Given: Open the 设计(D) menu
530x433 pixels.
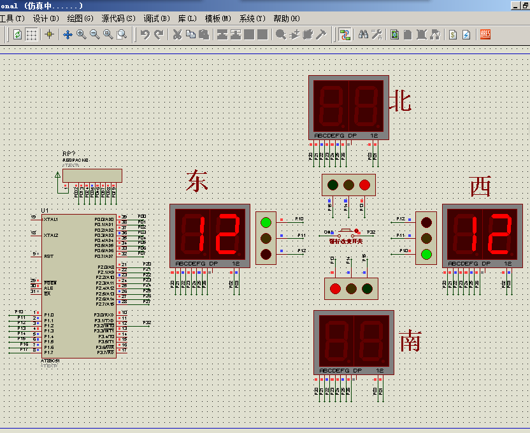Looking at the screenshot, I should [46, 18].
